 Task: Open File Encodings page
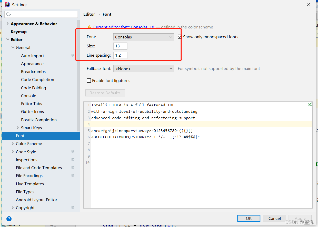pyautogui.click(x=29, y=176)
